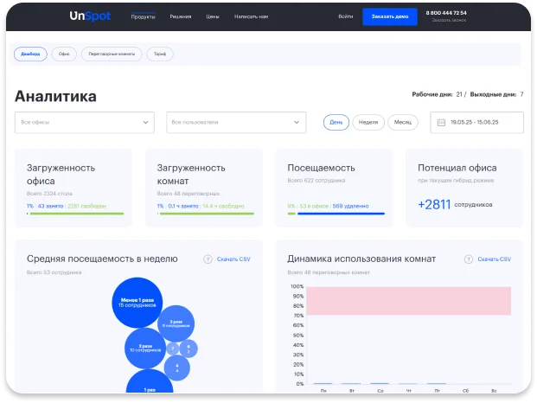Click the 53 в офисе text

pos(314,206)
